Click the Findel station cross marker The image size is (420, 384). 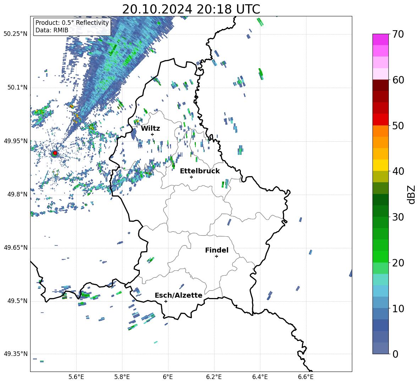click(x=216, y=256)
